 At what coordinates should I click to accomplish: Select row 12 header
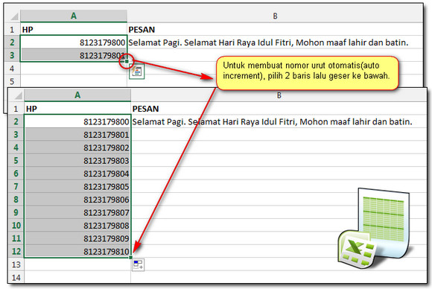[x=16, y=251]
